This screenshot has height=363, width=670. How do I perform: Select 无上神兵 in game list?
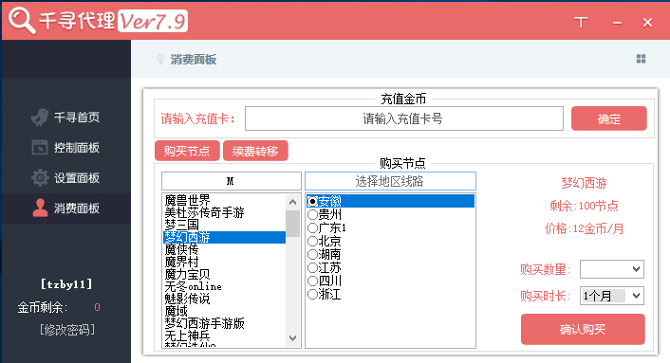(x=224, y=336)
